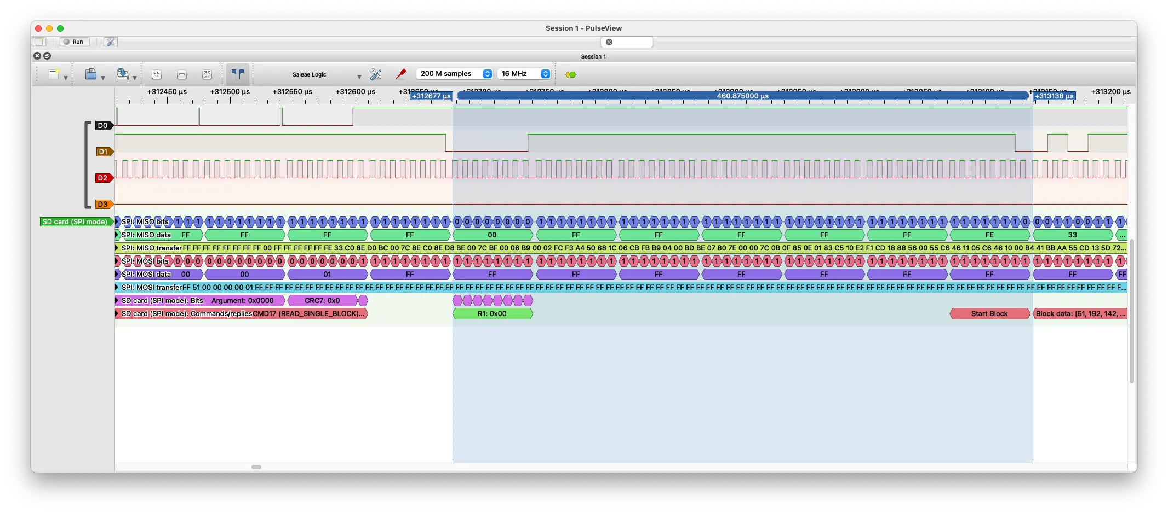Click the R1: 0x00 annotation
The height and width of the screenshot is (513, 1168).
click(x=493, y=313)
